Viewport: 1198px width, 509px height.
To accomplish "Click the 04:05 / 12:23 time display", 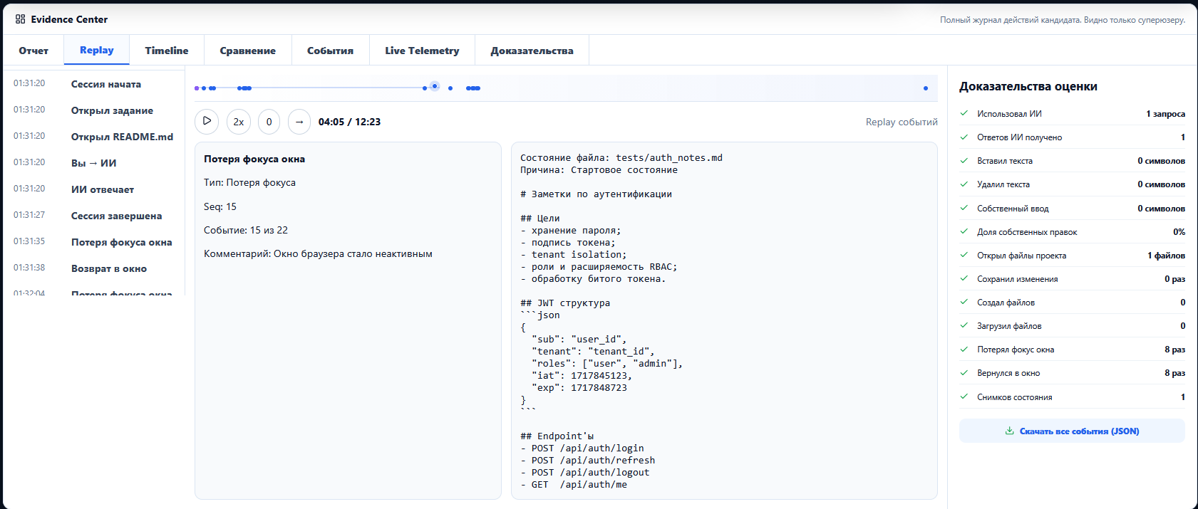I will click(x=349, y=122).
